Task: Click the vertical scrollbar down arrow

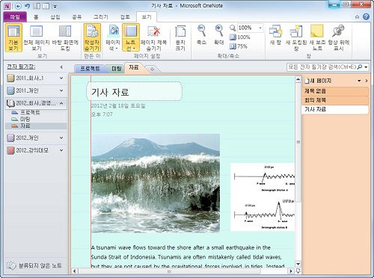Action: [x=298, y=264]
